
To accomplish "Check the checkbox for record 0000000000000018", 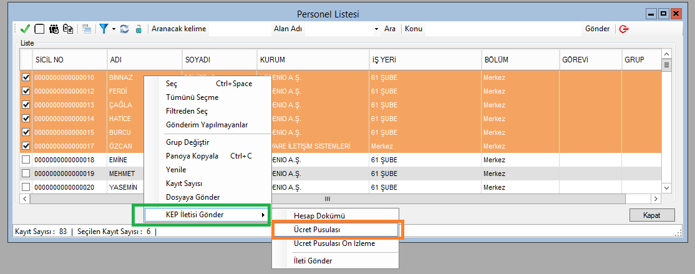I will click(26, 160).
